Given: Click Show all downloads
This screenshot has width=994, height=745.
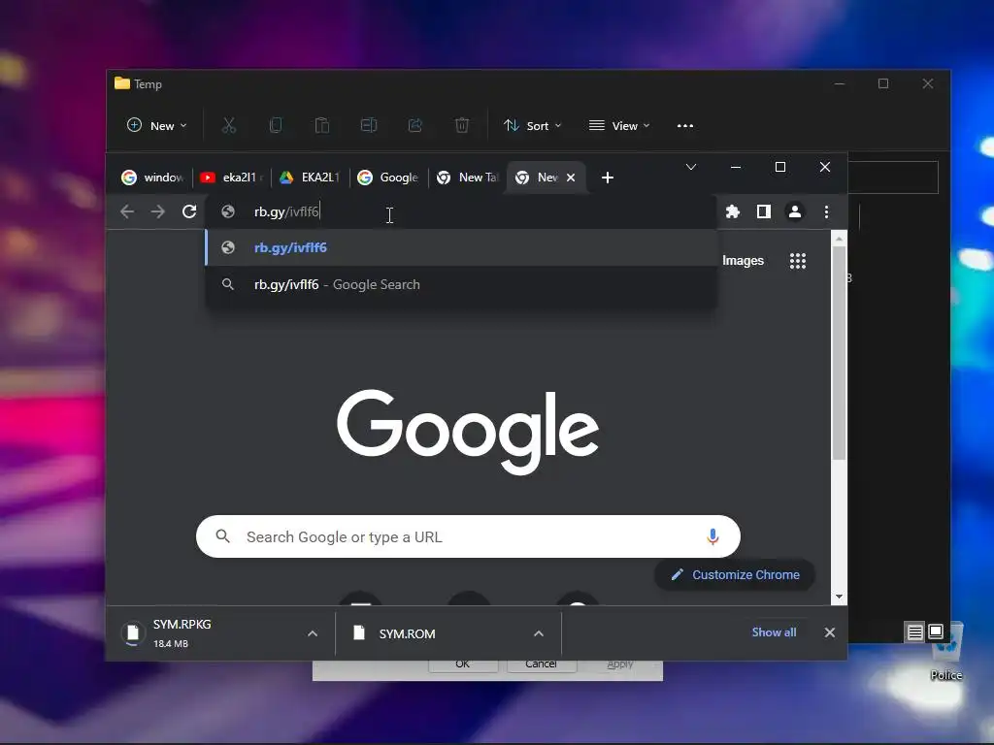Looking at the screenshot, I should (x=774, y=632).
